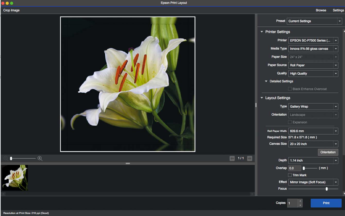Decrease copies with down stepper arrow

point(300,205)
